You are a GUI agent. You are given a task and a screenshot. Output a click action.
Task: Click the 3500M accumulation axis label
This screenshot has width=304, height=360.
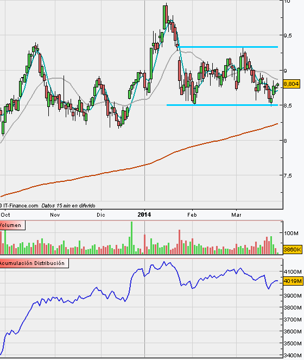point(293,344)
